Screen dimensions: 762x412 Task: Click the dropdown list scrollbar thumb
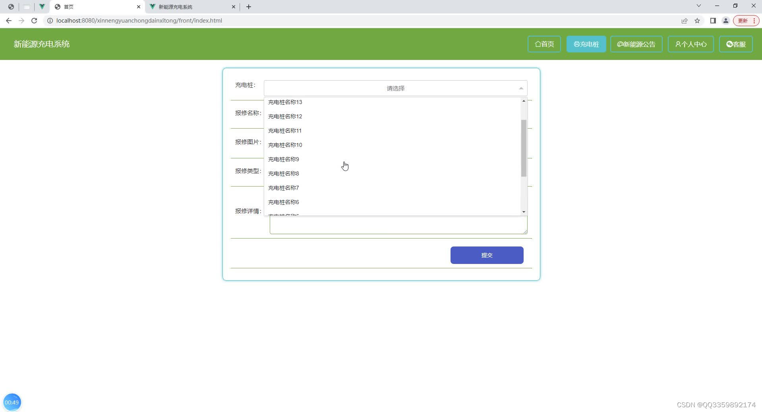pyautogui.click(x=524, y=148)
